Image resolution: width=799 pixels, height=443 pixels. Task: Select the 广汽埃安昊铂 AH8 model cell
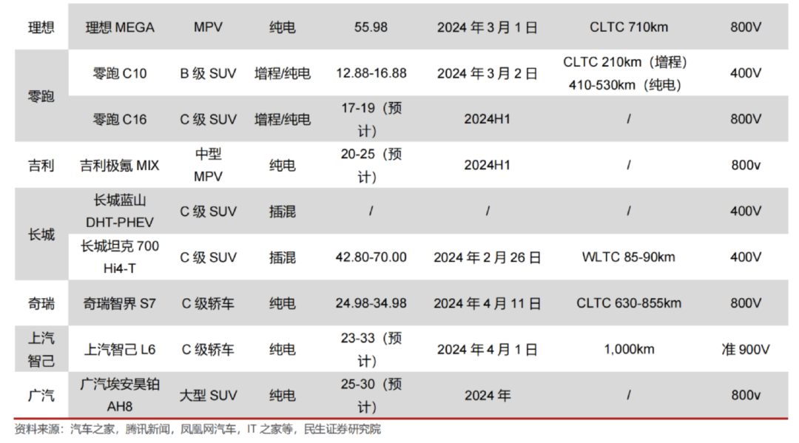(120, 396)
